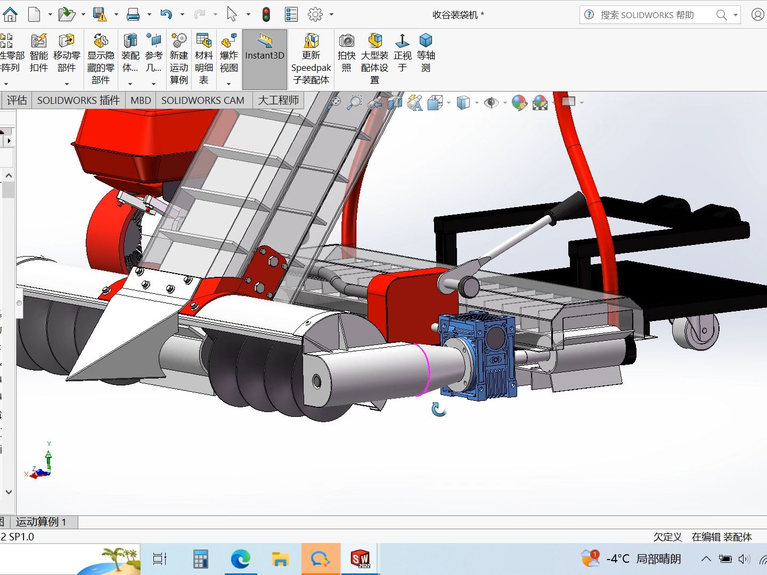
Task: Save the assembly file
Action: pos(100,14)
